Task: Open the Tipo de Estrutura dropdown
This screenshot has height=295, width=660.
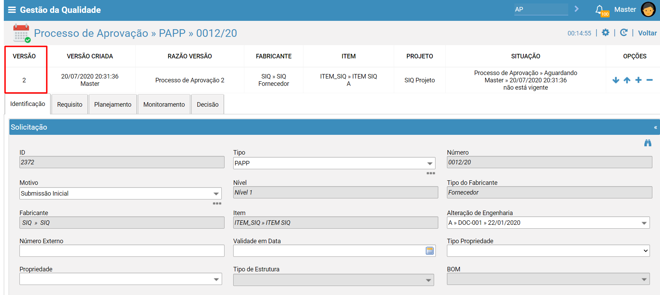Action: [x=334, y=280]
